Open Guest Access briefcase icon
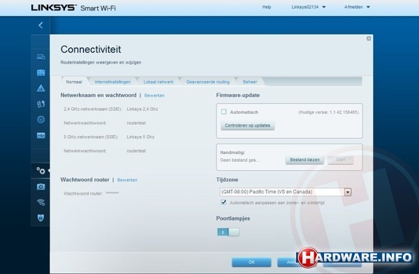 (x=41, y=73)
